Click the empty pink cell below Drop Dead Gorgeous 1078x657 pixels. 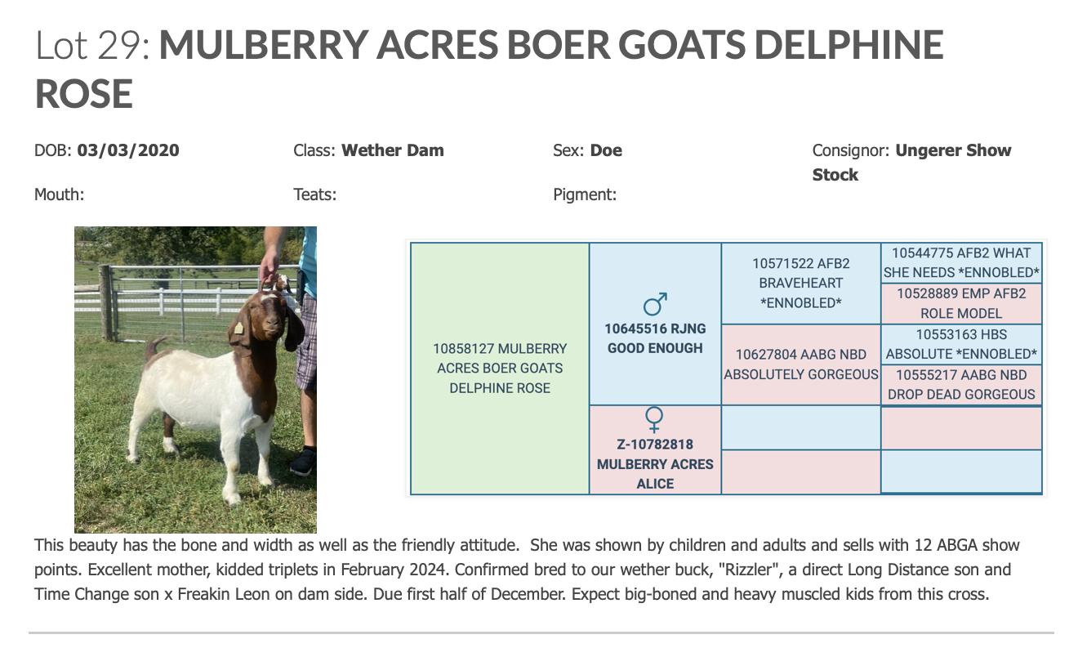961,427
